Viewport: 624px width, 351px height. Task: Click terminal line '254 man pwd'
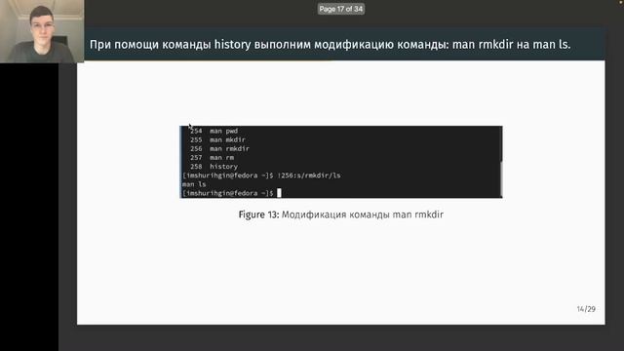tap(214, 131)
